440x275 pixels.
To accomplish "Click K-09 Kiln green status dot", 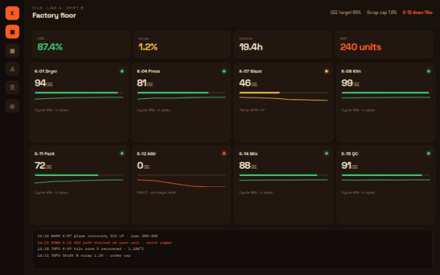I will (428, 71).
